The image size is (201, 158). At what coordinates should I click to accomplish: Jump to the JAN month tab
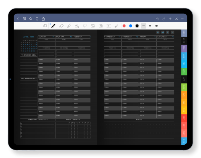pos(184,56)
